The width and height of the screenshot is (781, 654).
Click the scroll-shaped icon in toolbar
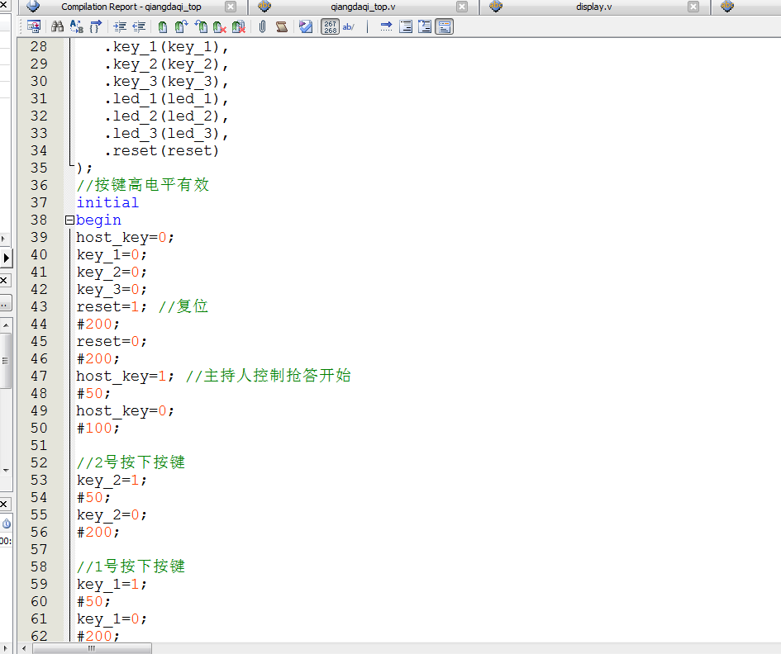(x=282, y=26)
